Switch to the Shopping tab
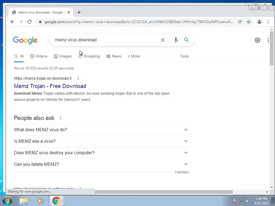Image resolution: width=275 pixels, height=206 pixels. tap(89, 56)
